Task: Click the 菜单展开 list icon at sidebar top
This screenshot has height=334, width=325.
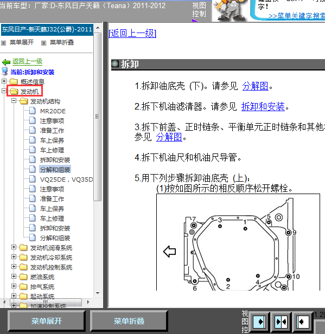Action: [3, 43]
